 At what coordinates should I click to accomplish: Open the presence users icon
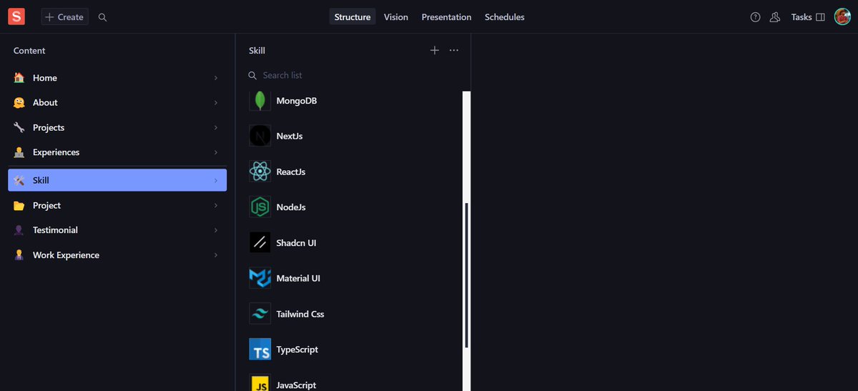[x=774, y=17]
